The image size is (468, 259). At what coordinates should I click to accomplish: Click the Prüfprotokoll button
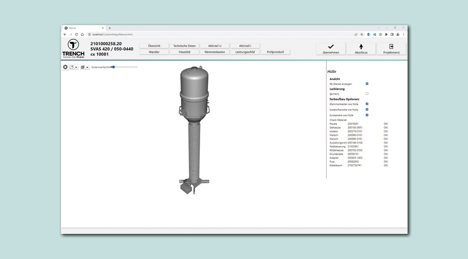click(x=275, y=52)
